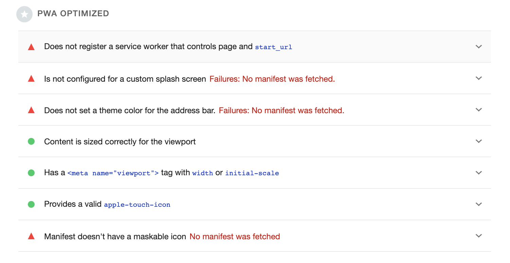Screen dimensions: 510x263
Task: Click the warning triangle beside maskable icon audit
Action: 31,236
